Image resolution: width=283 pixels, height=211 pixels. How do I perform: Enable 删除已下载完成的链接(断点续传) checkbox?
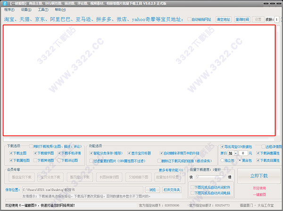click(159, 161)
